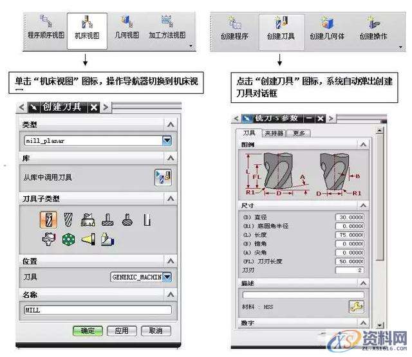Select the ball mill subtype icon
Image resolution: width=412 pixels, height=357 pixels.
coord(68,219)
